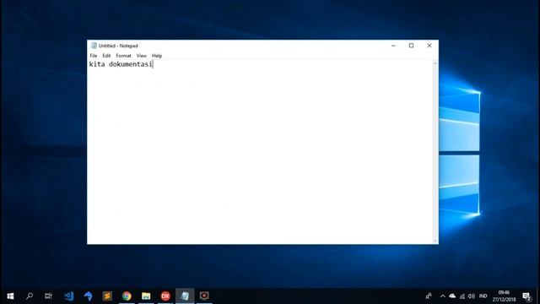Open the network tray icon

(x=462, y=296)
